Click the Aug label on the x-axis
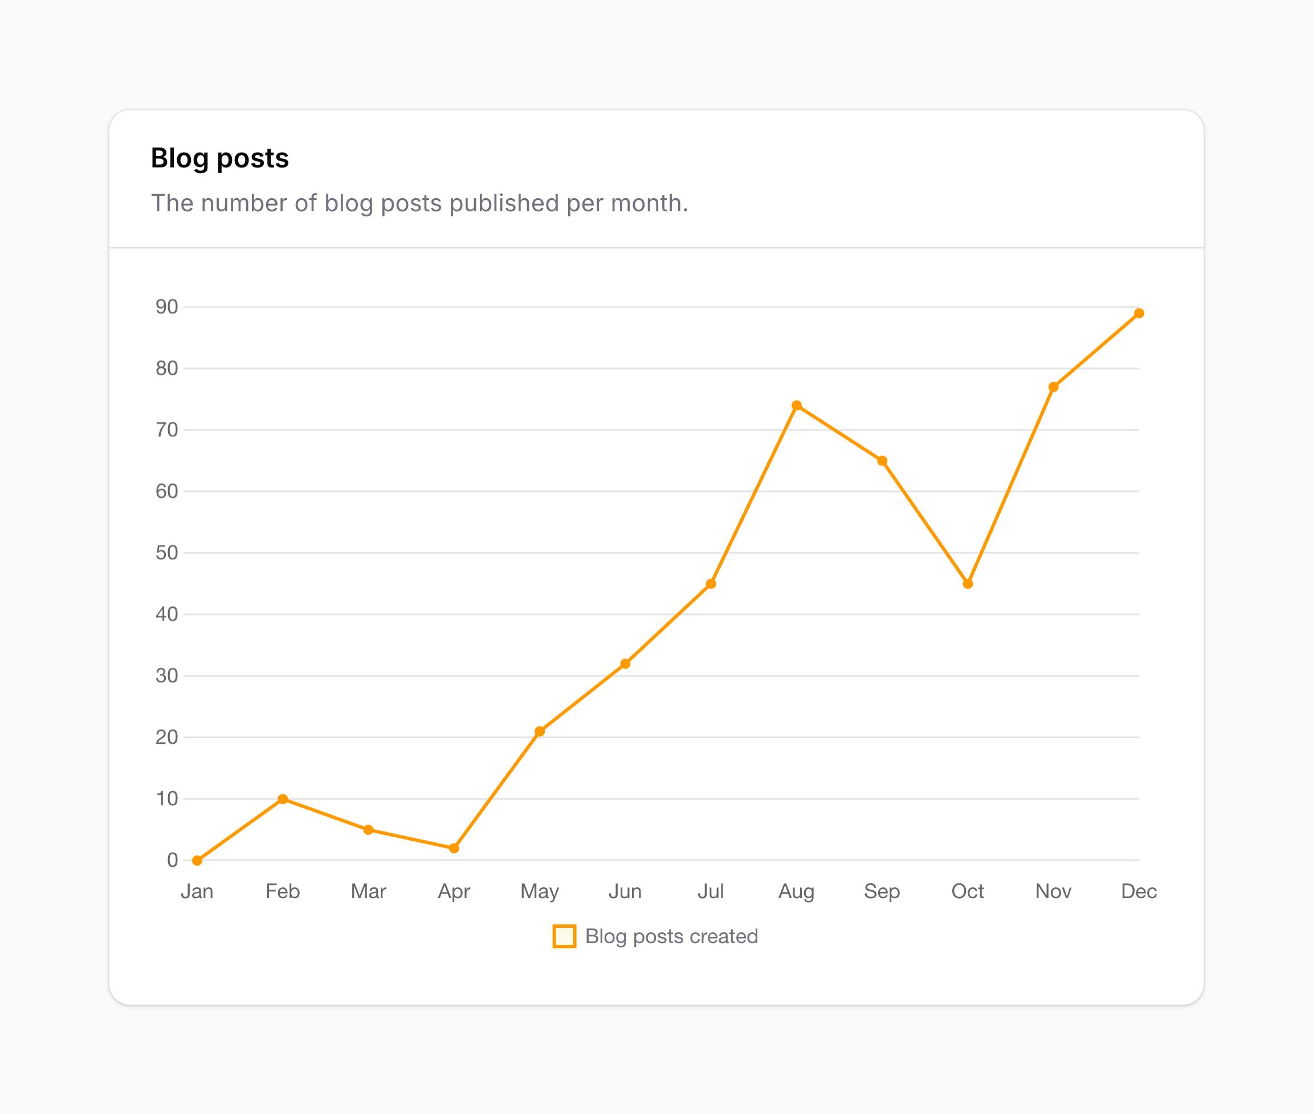The image size is (1313, 1114). tap(796, 891)
